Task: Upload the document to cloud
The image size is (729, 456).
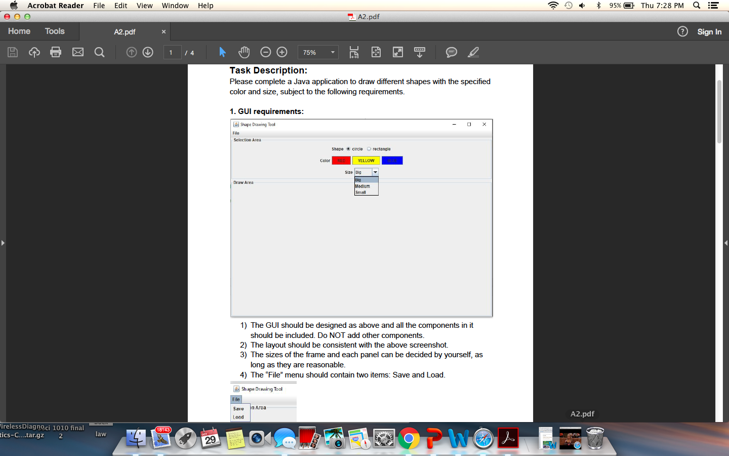Action: (34, 52)
